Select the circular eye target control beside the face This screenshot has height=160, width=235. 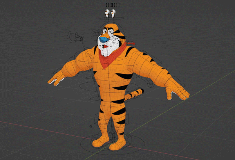94,32
